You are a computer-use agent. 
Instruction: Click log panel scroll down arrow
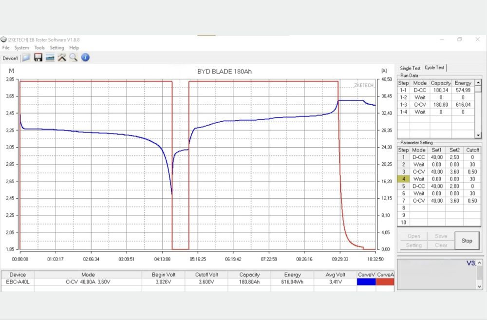[x=480, y=286]
